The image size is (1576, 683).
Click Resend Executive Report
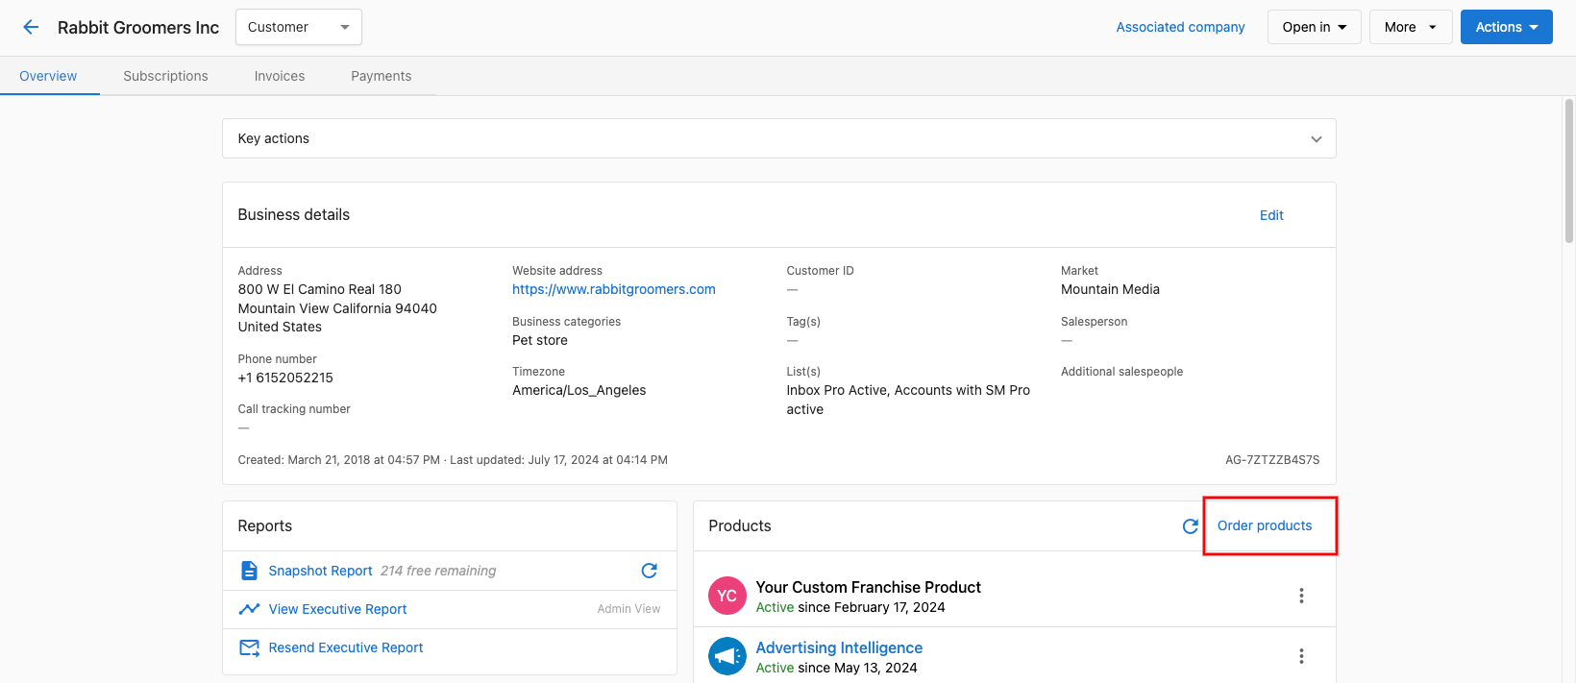[x=346, y=647]
